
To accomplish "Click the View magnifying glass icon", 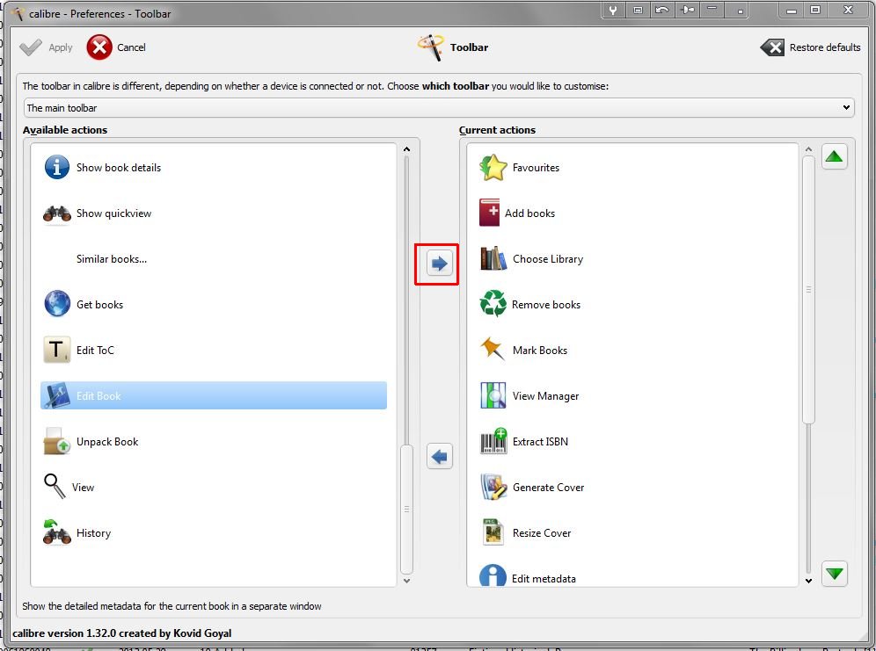I will pyautogui.click(x=55, y=487).
